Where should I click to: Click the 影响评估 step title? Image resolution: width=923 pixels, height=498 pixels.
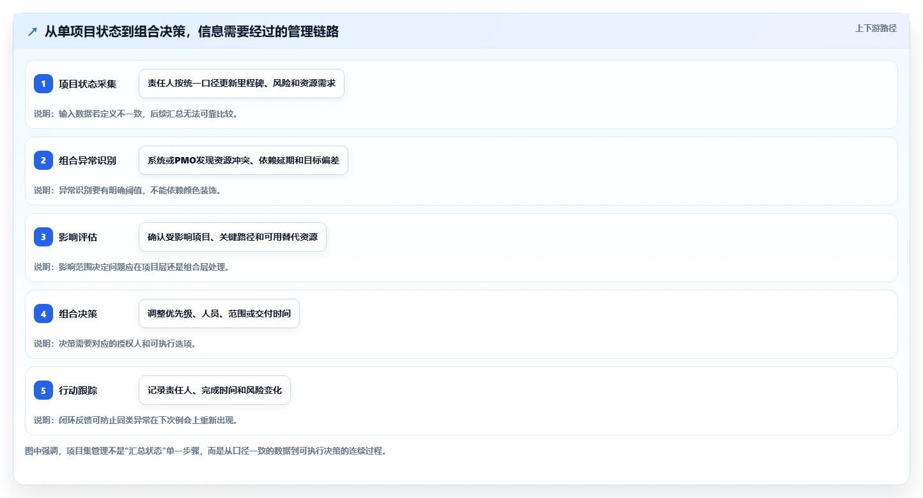click(x=78, y=237)
